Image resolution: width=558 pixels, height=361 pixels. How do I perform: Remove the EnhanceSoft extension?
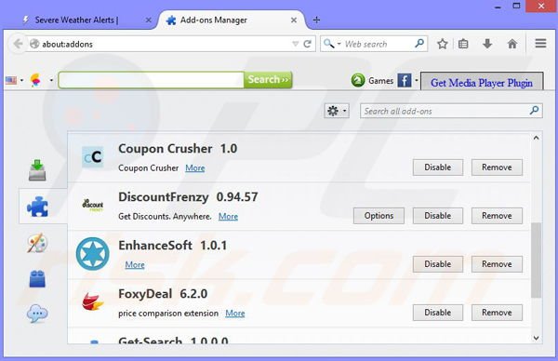pos(497,264)
